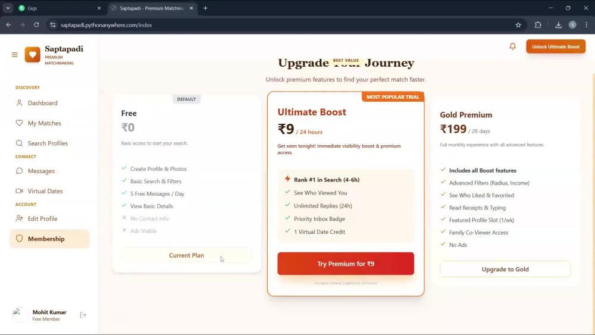The height and width of the screenshot is (335, 595).
Task: Click the logout icon beside Mohit Kumar
Action: [83, 315]
